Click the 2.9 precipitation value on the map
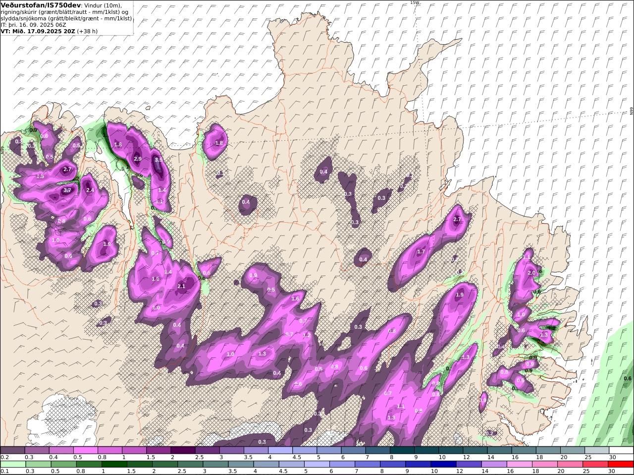Screen dimensions: 634x475 point(138,159)
